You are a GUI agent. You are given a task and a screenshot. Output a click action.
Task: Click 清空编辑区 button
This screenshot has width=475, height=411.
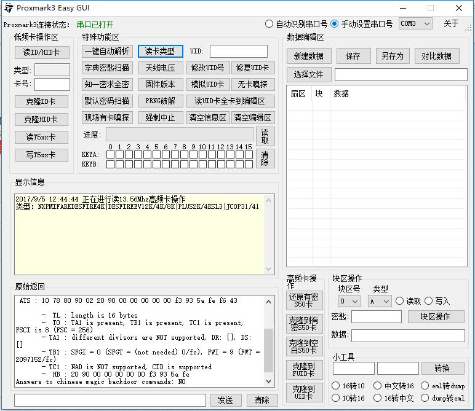pos(253,117)
